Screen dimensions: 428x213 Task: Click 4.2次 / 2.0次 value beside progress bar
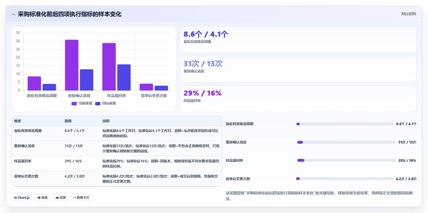pos(406,179)
